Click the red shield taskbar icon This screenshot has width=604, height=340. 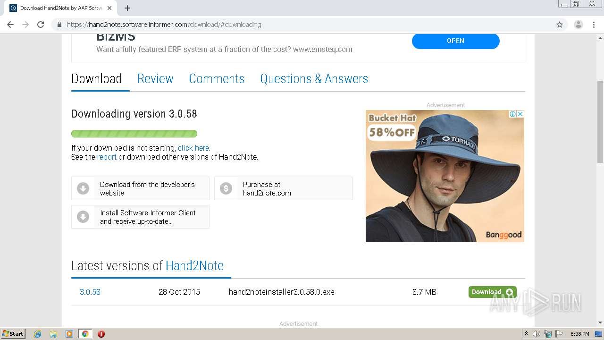101,334
